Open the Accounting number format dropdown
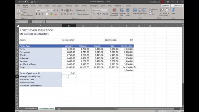Viewport: 199px width, 112px height. (x=108, y=11)
